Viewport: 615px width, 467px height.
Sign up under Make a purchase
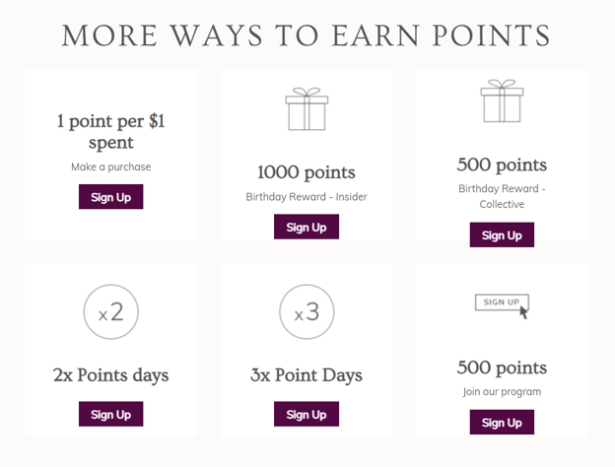[111, 197]
